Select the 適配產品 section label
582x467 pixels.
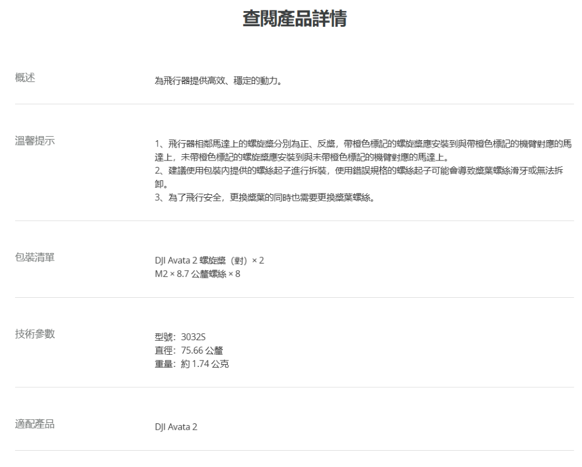click(x=35, y=423)
